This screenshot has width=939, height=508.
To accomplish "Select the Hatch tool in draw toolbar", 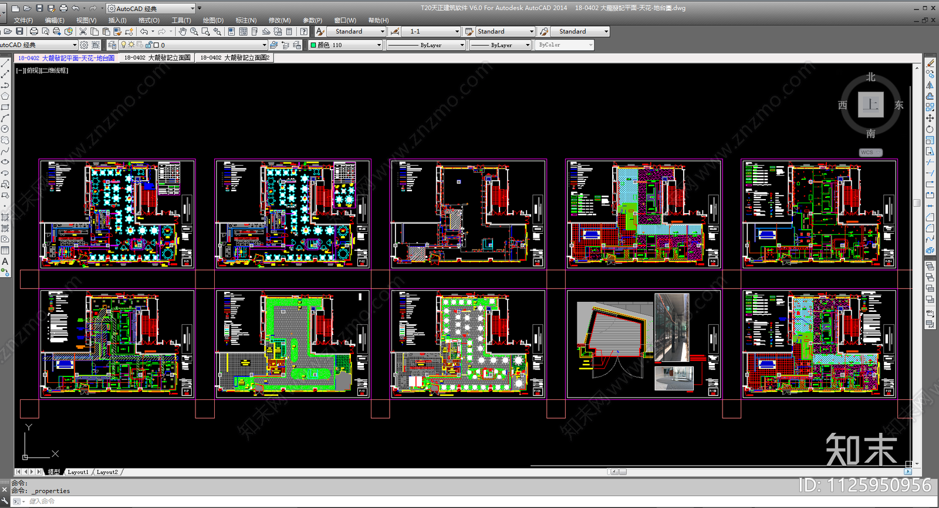I will coord(5,218).
